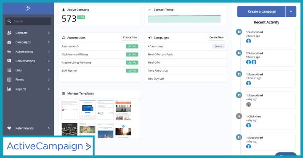Click the +15% badge next to 573
Screen dimensions: 303x158
point(81,17)
